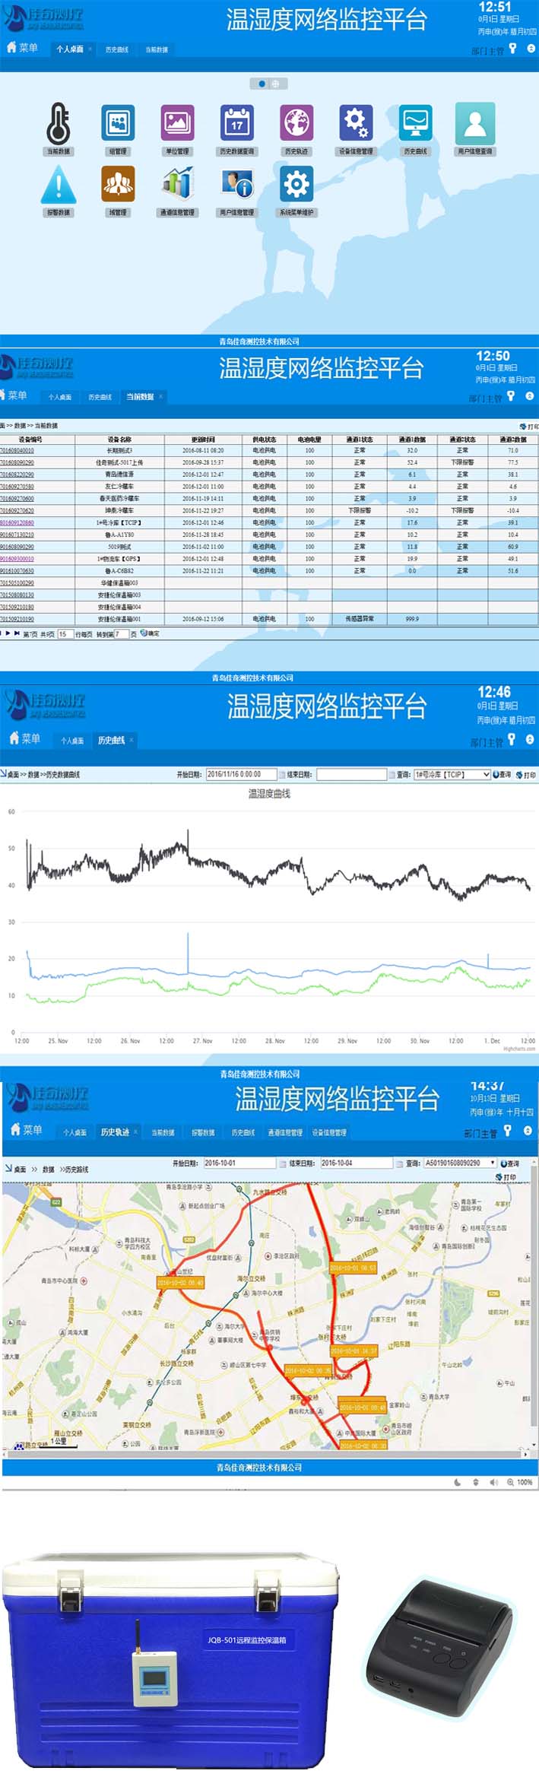Viewport: 539px width, 1771px height.
Task: Open 系统菜单维护 gear icon
Action: [x=296, y=184]
